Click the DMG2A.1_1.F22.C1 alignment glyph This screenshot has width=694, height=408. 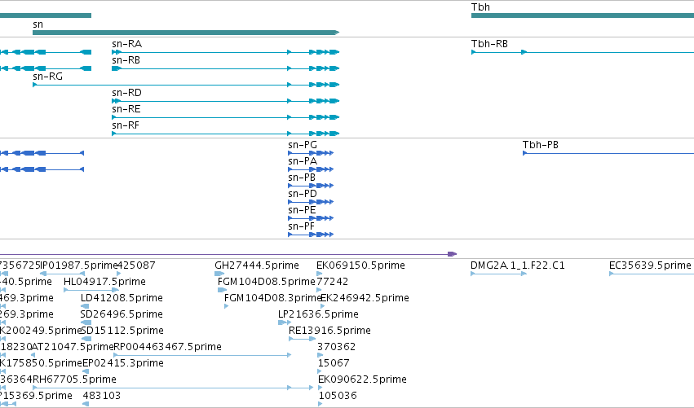(x=498, y=274)
